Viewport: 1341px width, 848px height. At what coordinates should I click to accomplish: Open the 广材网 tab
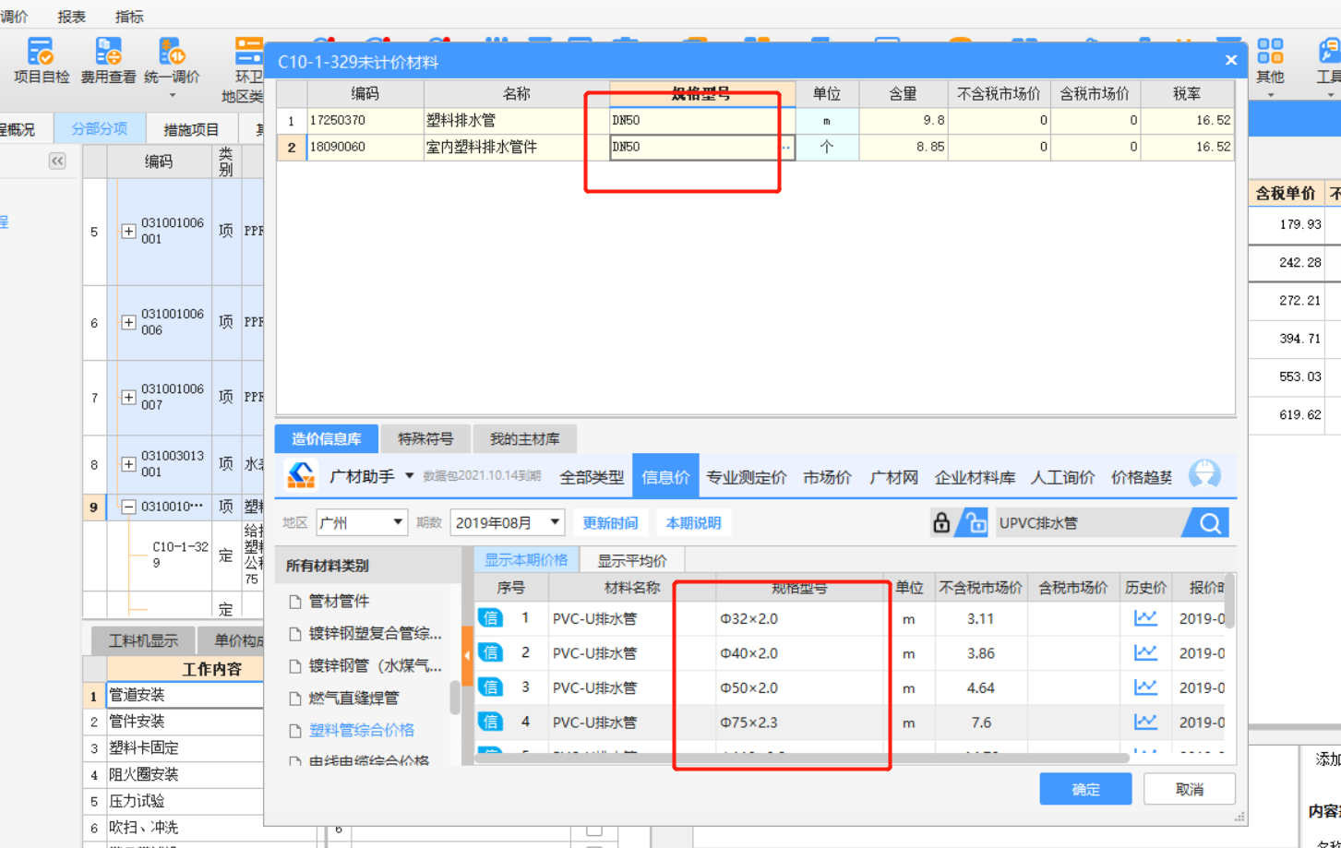pos(893,477)
